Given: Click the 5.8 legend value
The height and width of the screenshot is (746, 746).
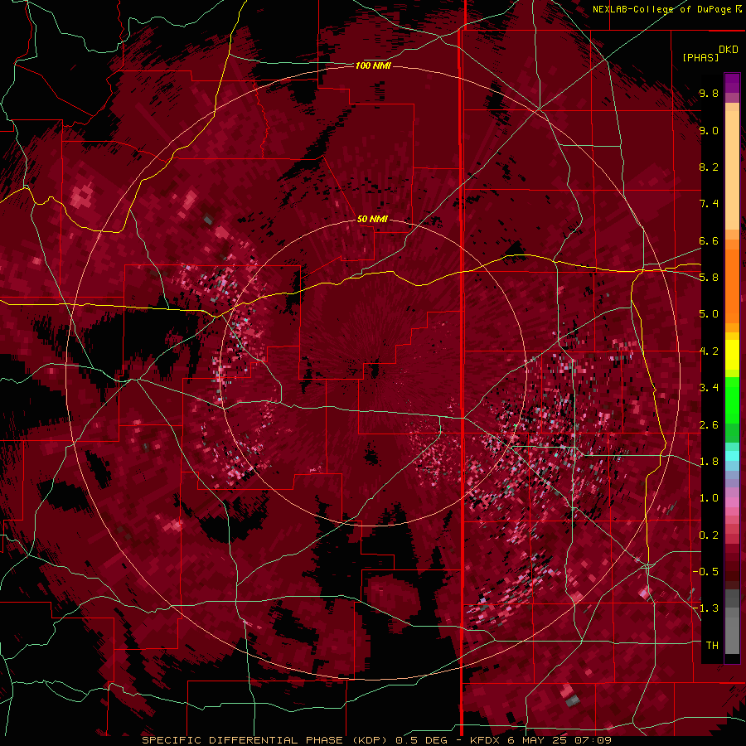Looking at the screenshot, I should pos(709,278).
